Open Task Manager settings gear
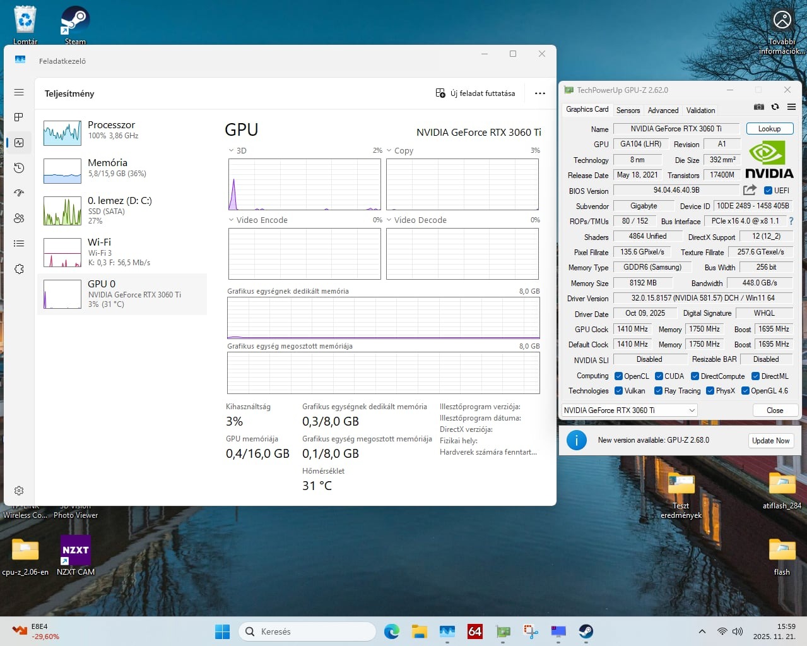The height and width of the screenshot is (646, 807). tap(19, 491)
